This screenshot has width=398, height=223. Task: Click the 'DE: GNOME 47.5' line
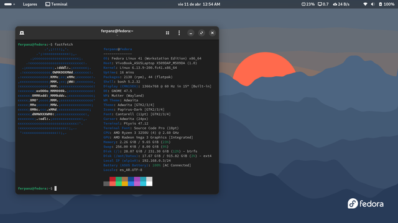pyautogui.click(x=118, y=91)
